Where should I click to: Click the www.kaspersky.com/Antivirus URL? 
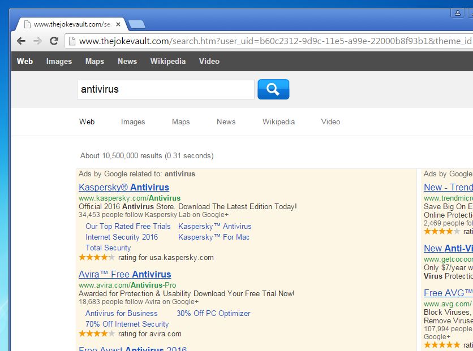[x=130, y=198]
